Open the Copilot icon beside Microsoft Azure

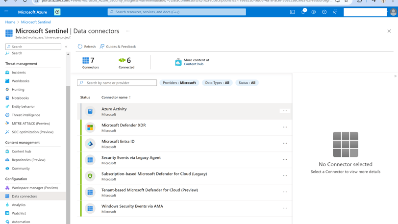point(57,12)
